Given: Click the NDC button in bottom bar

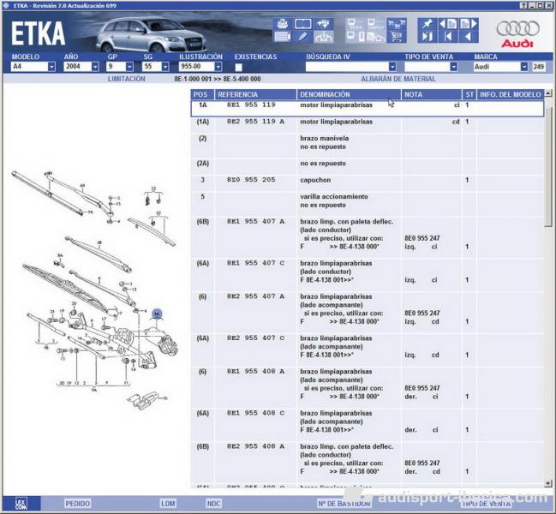Looking at the screenshot, I should (213, 504).
